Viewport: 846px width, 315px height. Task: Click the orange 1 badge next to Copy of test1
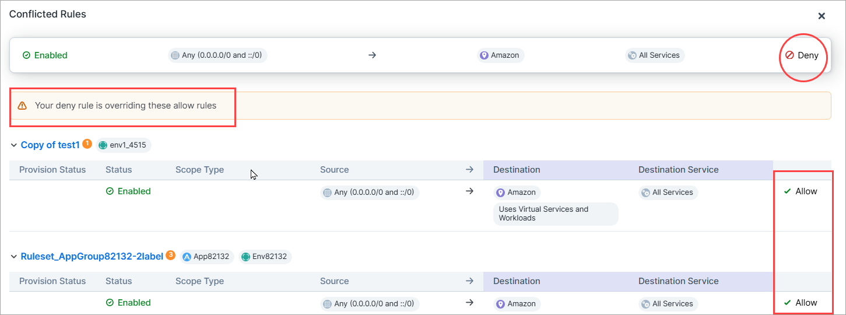[87, 143]
